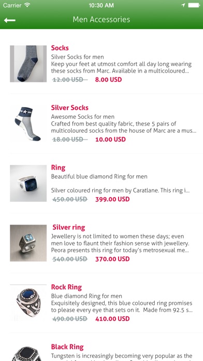View the blue diamond Ring photo
Viewport: 203px width, 361px height.
pos(28,183)
